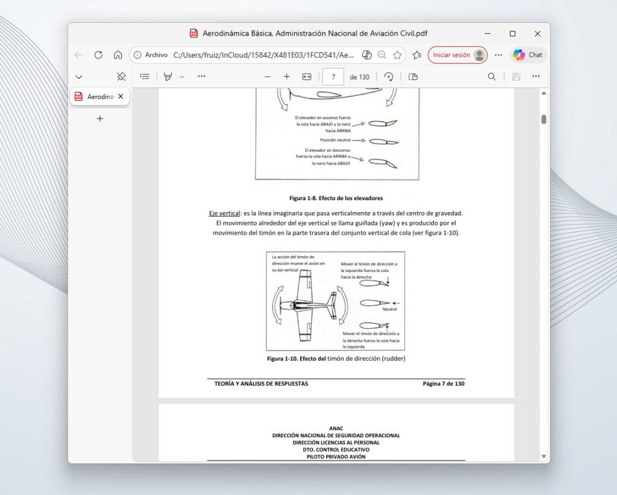This screenshot has width=617, height=495.
Task: Open Copilot Chat in the browser
Action: click(x=528, y=55)
